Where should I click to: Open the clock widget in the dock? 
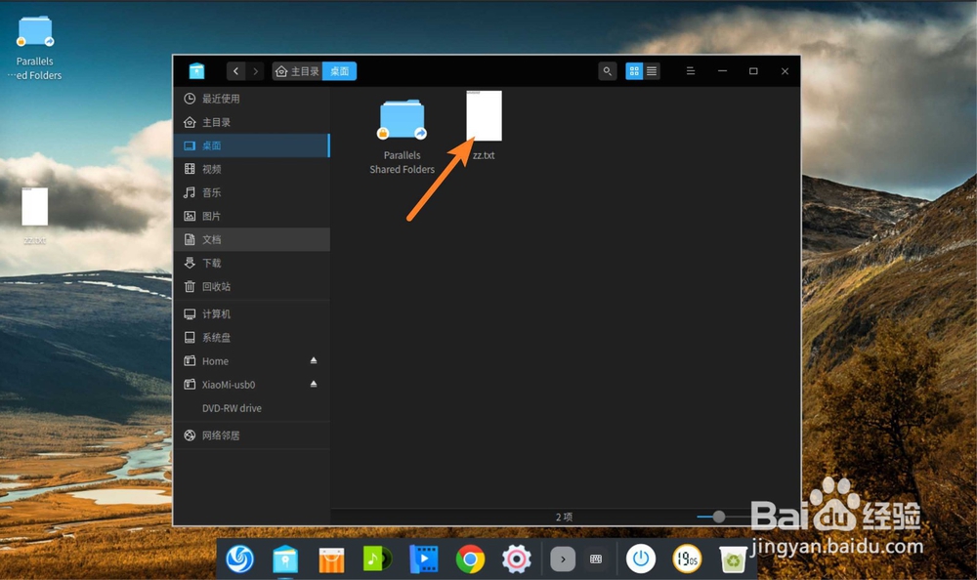pyautogui.click(x=687, y=559)
